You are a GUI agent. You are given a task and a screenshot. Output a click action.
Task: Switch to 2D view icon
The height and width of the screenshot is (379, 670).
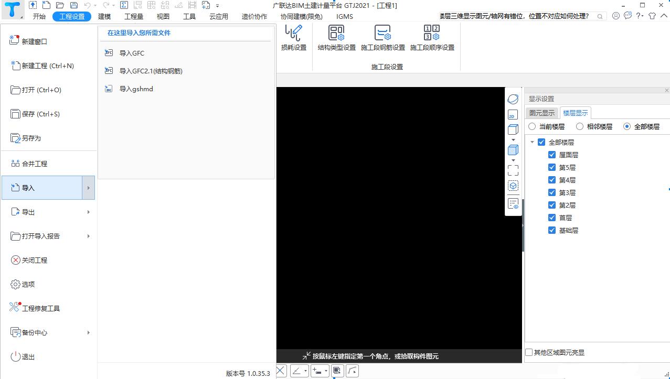point(513,115)
